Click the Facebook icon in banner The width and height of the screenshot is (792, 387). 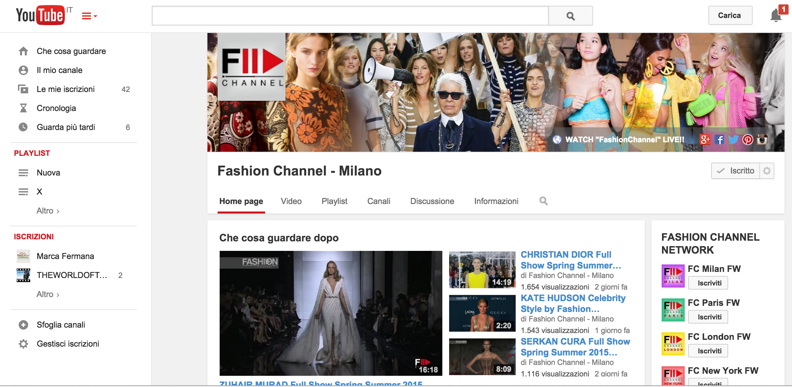tap(719, 140)
